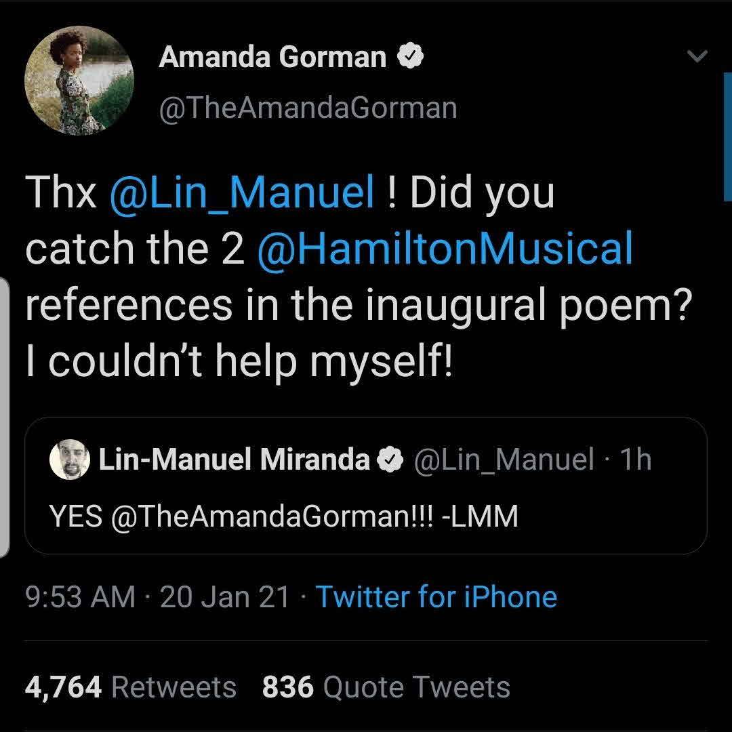Open the tweet options chevron menu
The width and height of the screenshot is (732, 732).
pos(697,56)
